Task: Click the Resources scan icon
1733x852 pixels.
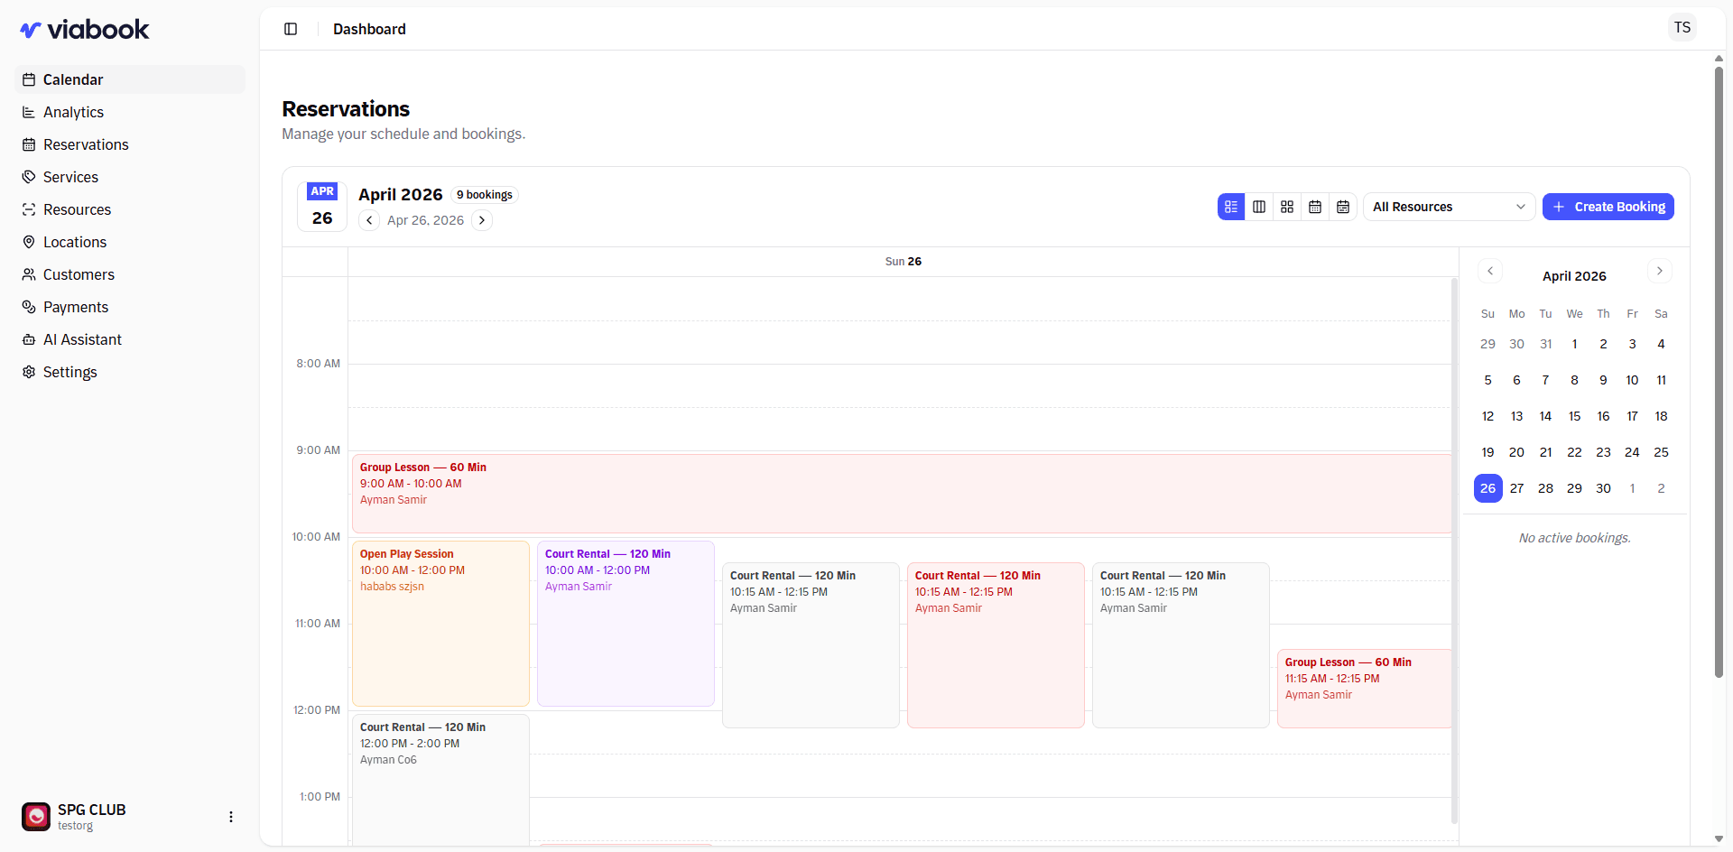Action: [29, 209]
